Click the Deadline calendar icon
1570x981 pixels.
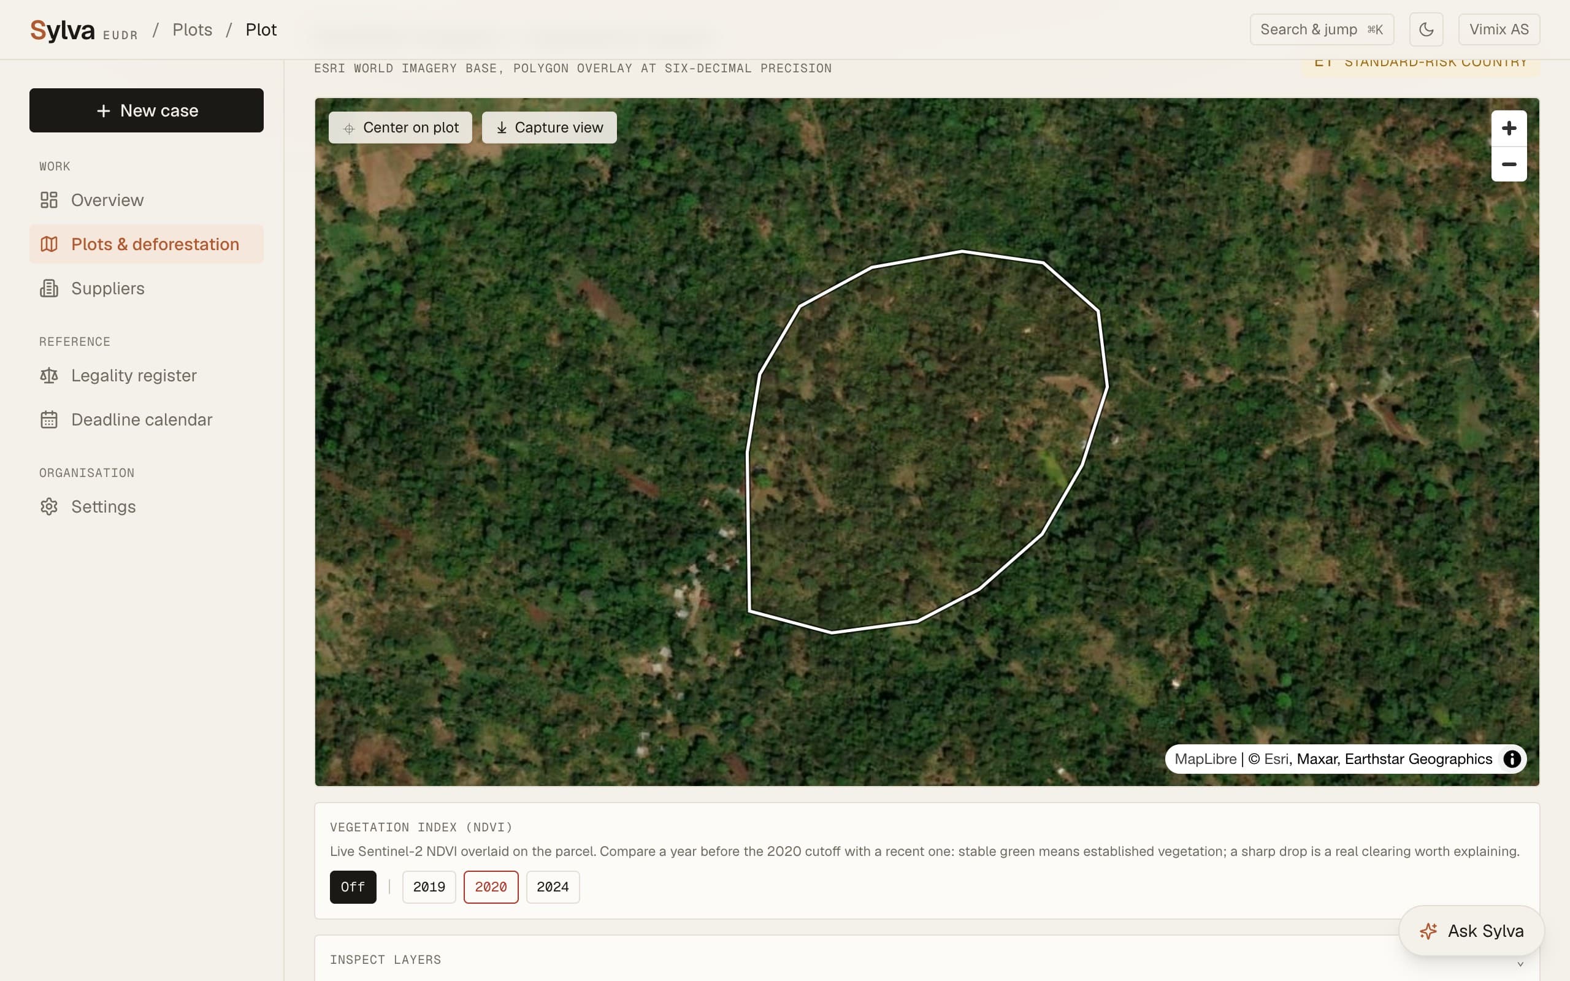(49, 420)
